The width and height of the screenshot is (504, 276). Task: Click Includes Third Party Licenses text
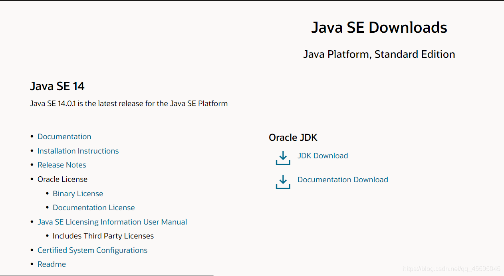(103, 236)
